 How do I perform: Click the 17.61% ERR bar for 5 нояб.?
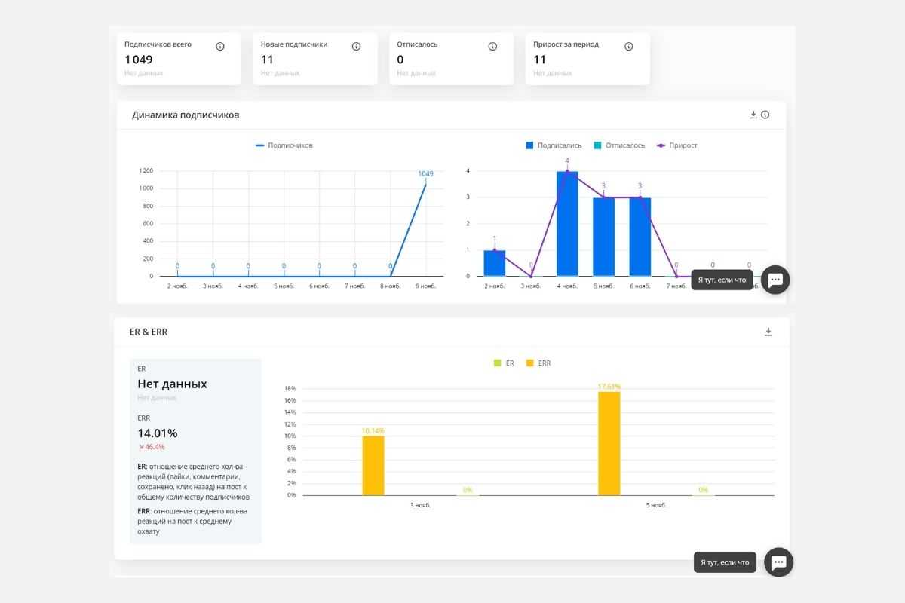609,443
